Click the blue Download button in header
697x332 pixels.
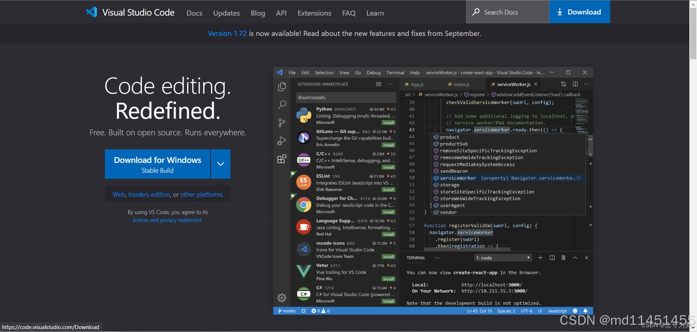(x=579, y=12)
